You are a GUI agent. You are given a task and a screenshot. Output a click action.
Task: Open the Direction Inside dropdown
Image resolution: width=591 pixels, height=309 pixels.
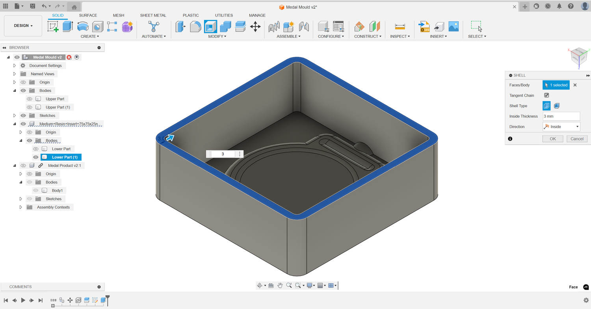561,127
